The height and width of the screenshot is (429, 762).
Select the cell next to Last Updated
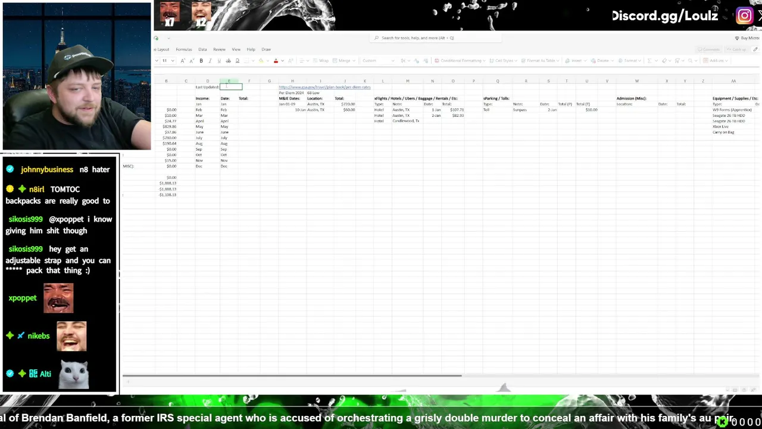pyautogui.click(x=231, y=87)
